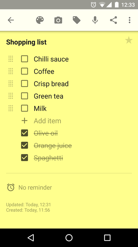The width and height of the screenshot is (138, 247).
Task: Go back using the arrow icon
Action: [x=11, y=20]
